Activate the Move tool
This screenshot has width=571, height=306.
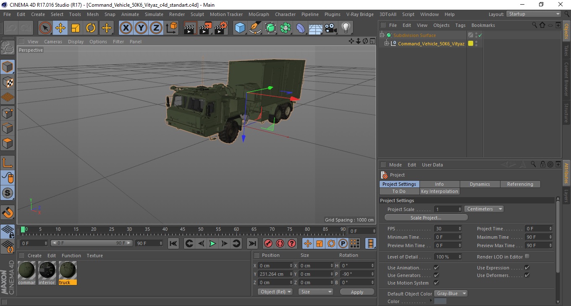(60, 28)
